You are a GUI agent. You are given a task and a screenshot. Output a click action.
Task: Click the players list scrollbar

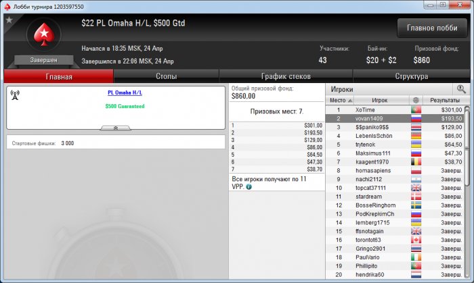pyautogui.click(x=467, y=192)
